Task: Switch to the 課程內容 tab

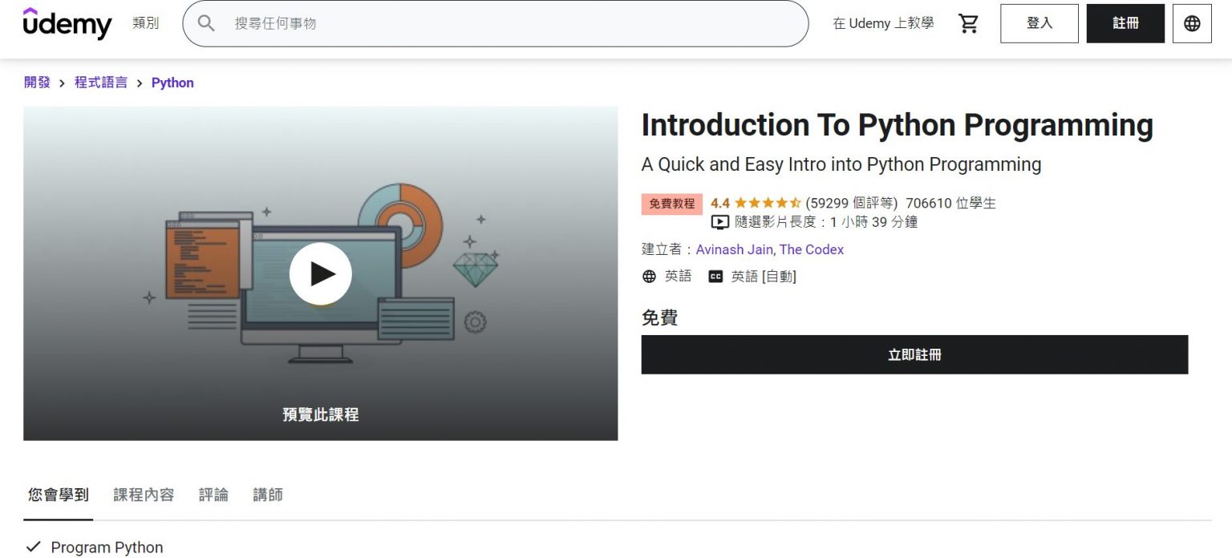Action: (144, 495)
